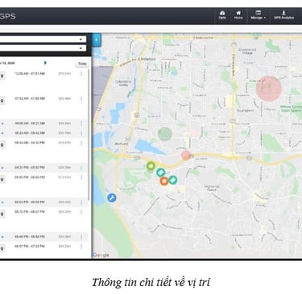Click the teal marker beside the green home marker
The image size is (302, 294).
161,173
